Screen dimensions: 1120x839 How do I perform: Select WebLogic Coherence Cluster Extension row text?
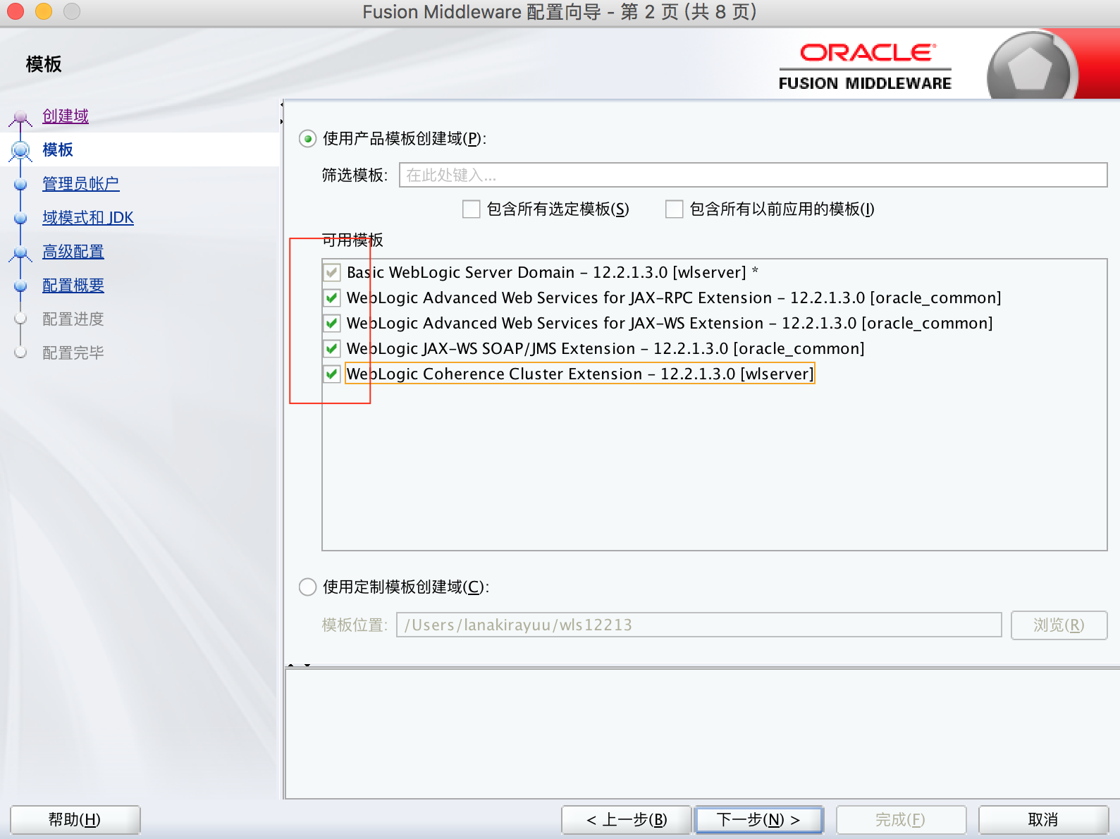pyautogui.click(x=580, y=374)
